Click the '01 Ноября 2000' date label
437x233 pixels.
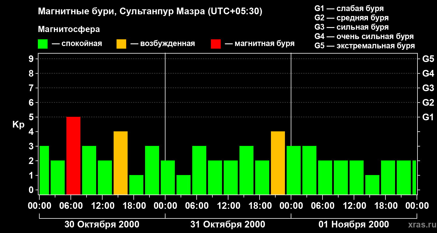pyautogui.click(x=353, y=225)
